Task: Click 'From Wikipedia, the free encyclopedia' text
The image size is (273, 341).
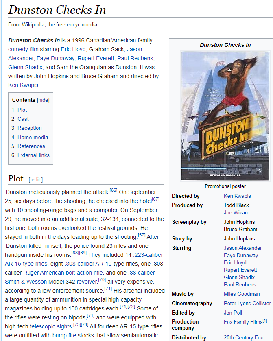Action: click(52, 24)
